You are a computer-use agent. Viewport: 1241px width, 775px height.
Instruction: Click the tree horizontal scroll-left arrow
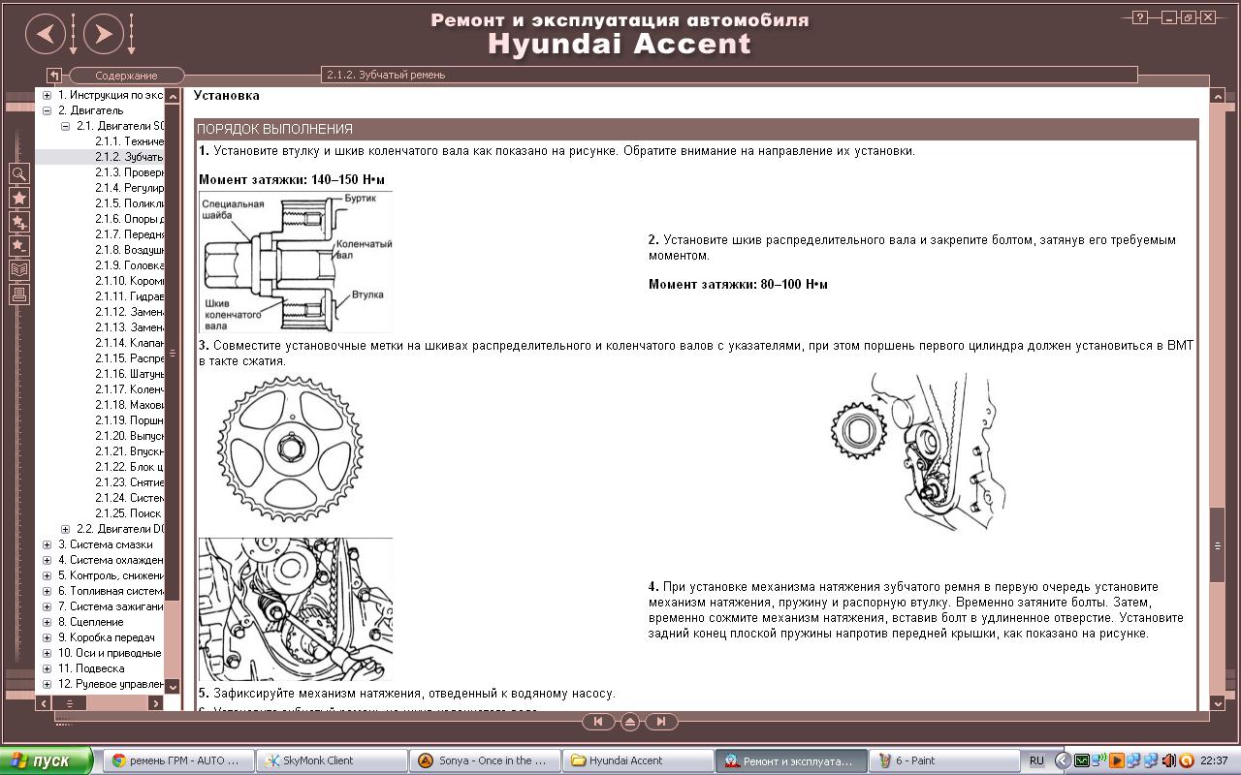click(x=44, y=703)
